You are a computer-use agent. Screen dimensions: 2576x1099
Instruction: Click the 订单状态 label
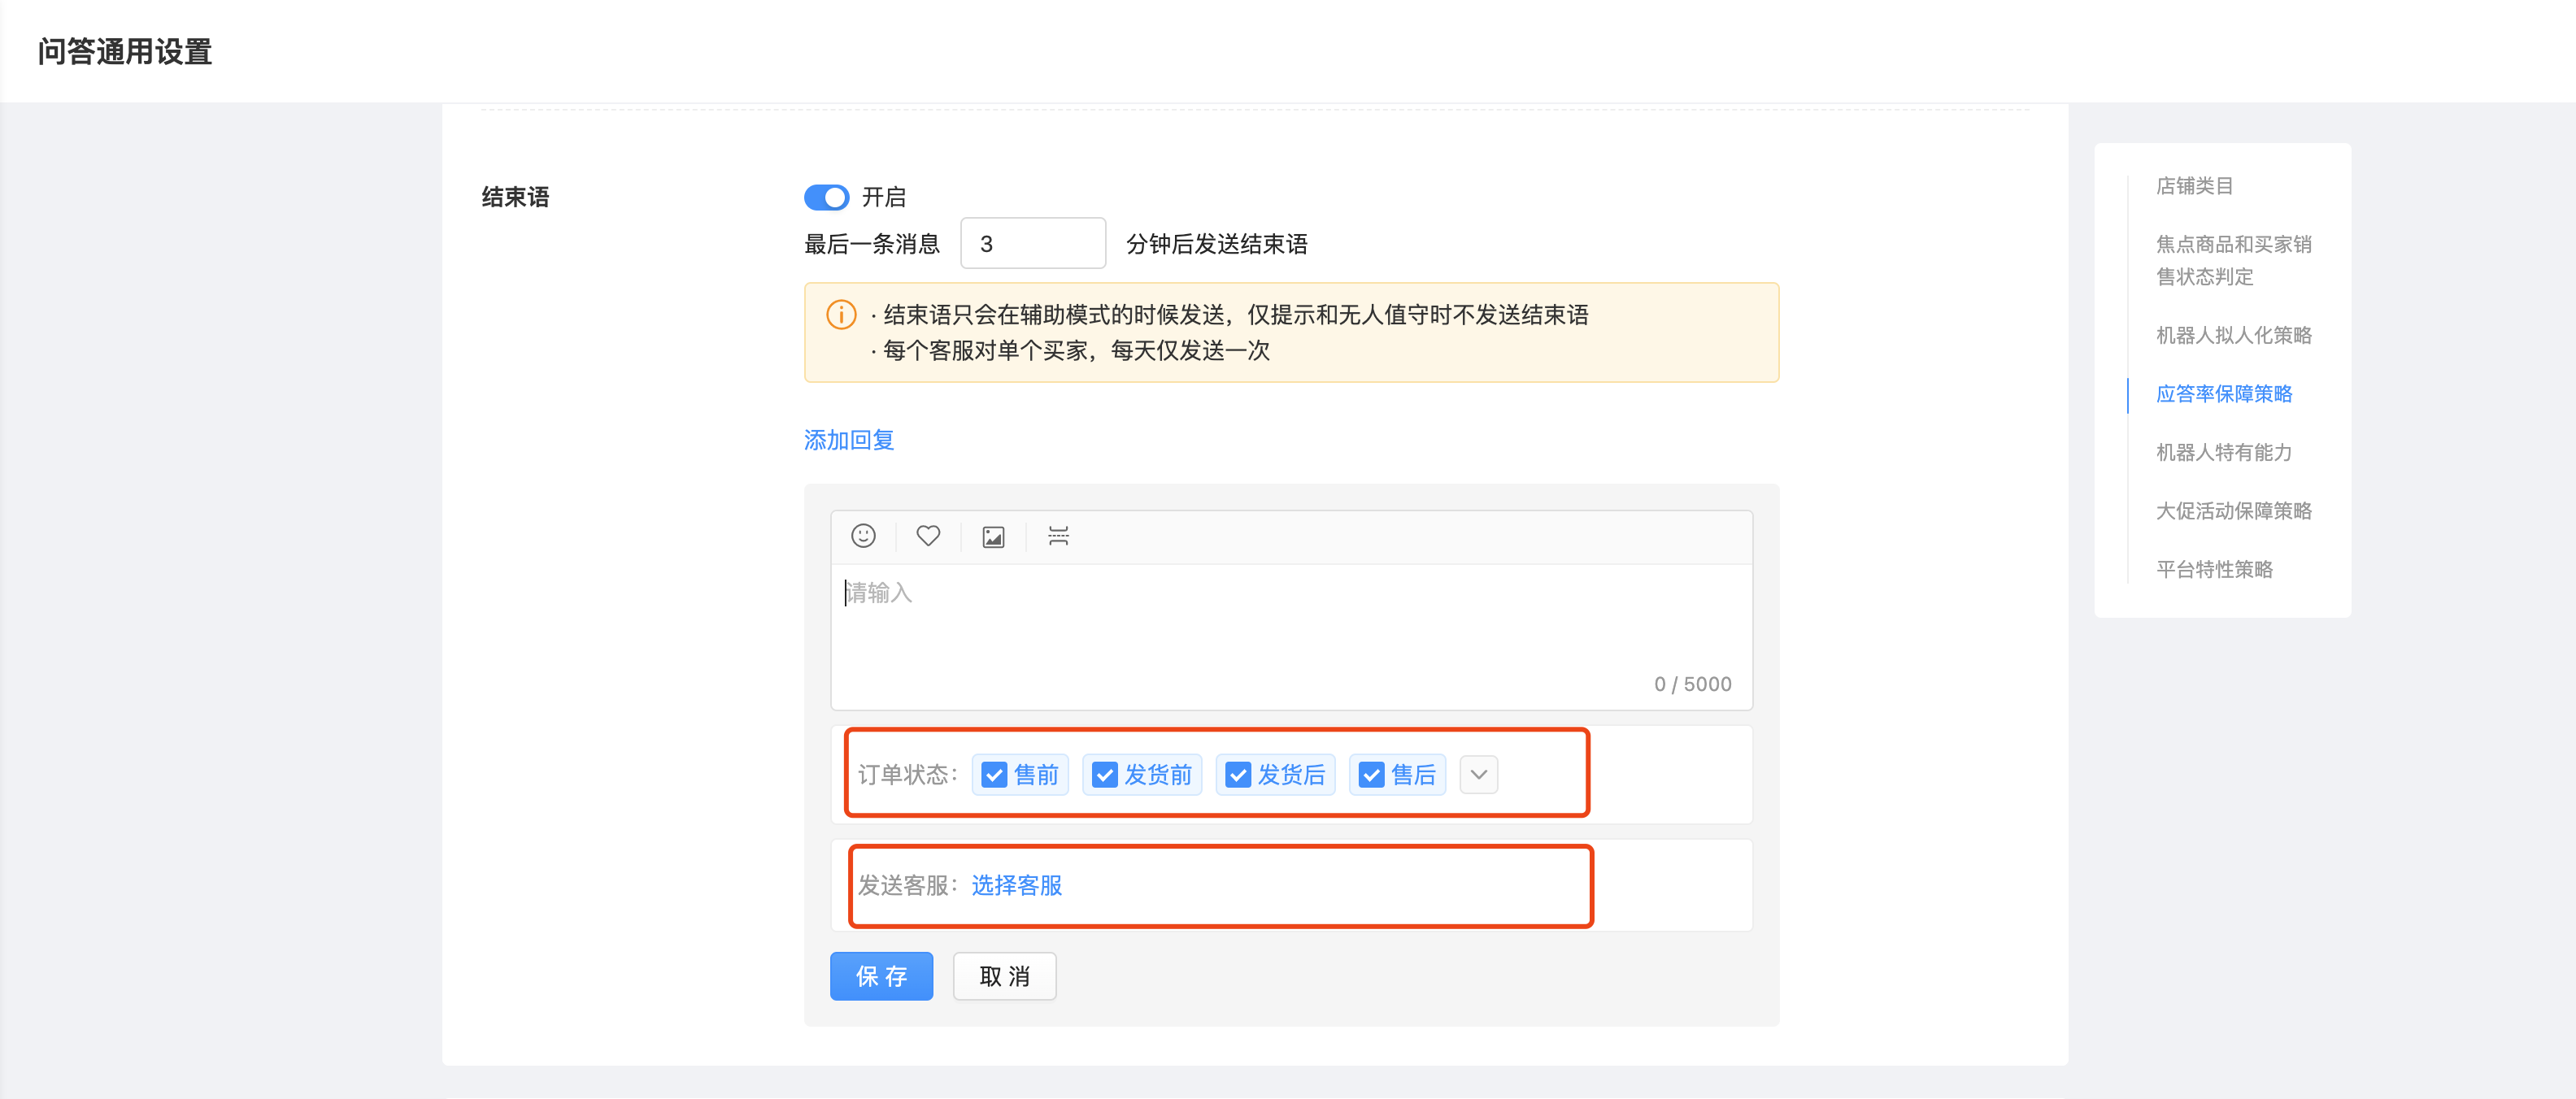click(908, 775)
